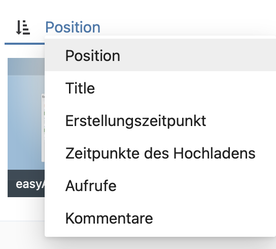
Task: Pick Kommentare from the sort list
Action: tap(160, 219)
